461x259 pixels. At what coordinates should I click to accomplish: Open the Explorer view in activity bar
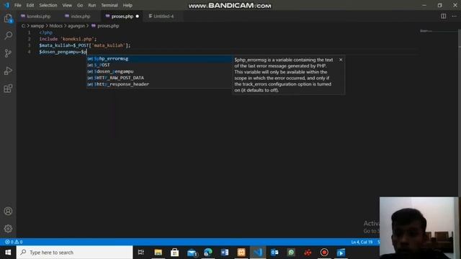point(8,19)
